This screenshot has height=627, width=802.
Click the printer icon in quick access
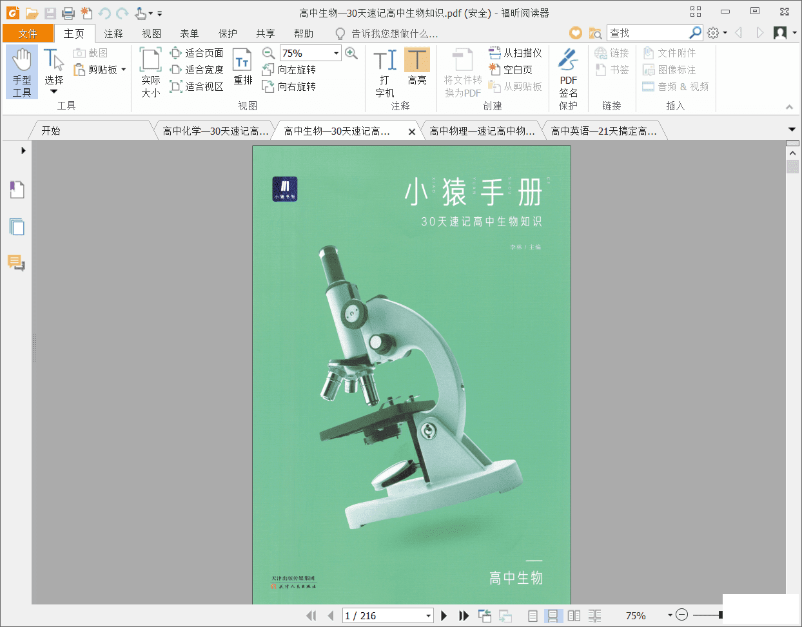[68, 13]
